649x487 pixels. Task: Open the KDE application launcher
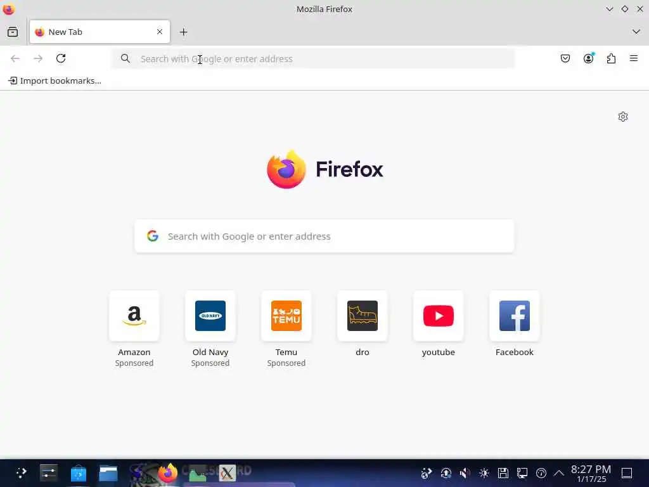[x=21, y=473]
